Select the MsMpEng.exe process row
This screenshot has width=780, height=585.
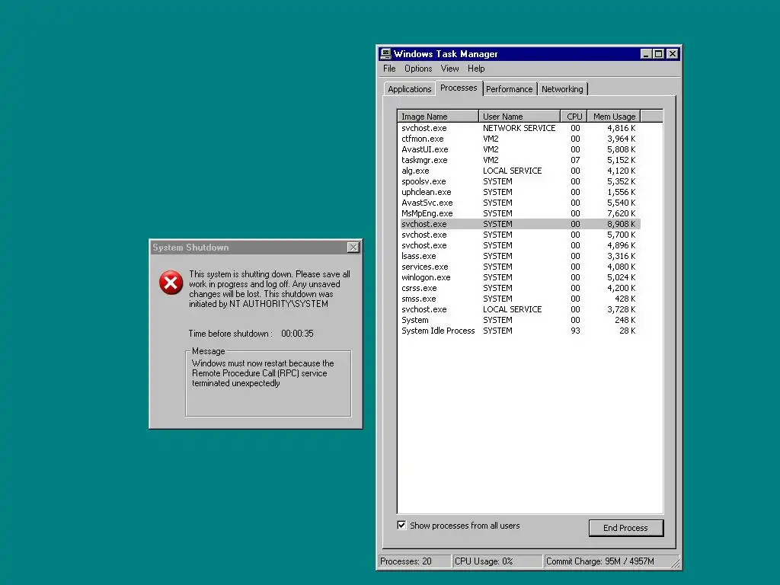[519, 213]
